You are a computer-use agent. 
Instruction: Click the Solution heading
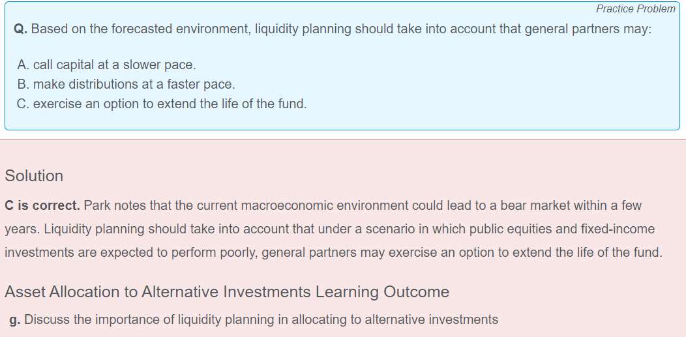34,176
